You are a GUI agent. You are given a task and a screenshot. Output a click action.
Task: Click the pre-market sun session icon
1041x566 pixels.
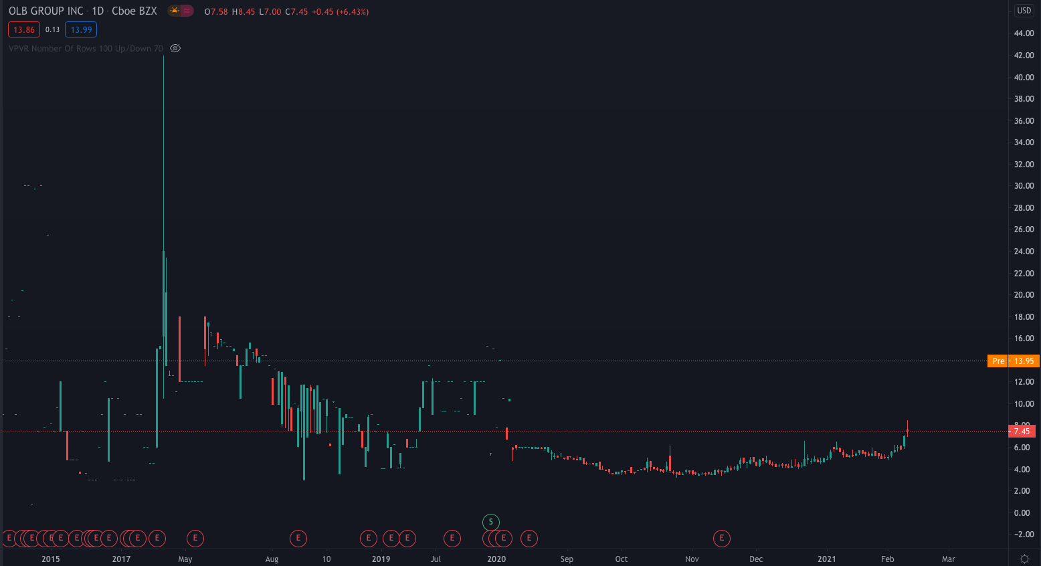pyautogui.click(x=175, y=11)
